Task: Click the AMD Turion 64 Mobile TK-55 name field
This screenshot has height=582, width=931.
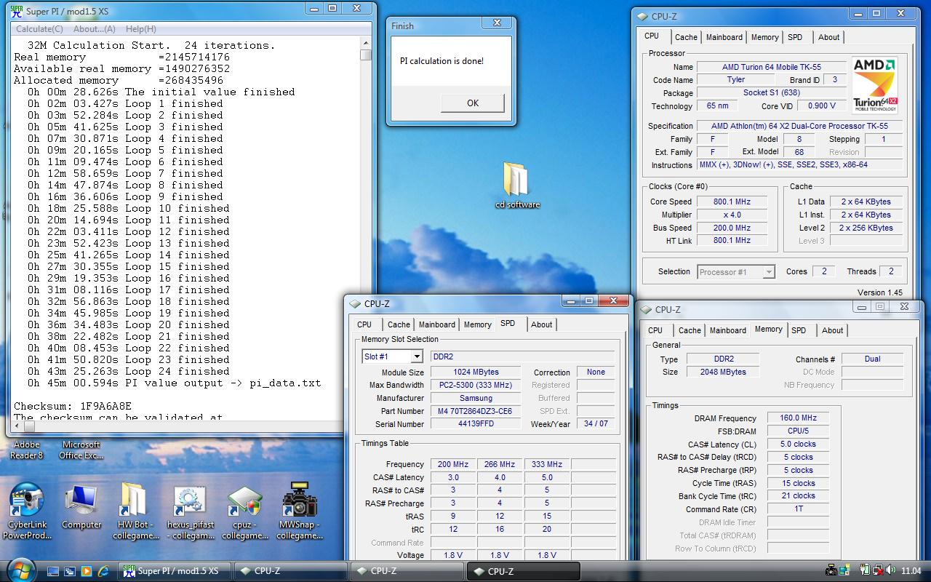Action: [x=771, y=67]
